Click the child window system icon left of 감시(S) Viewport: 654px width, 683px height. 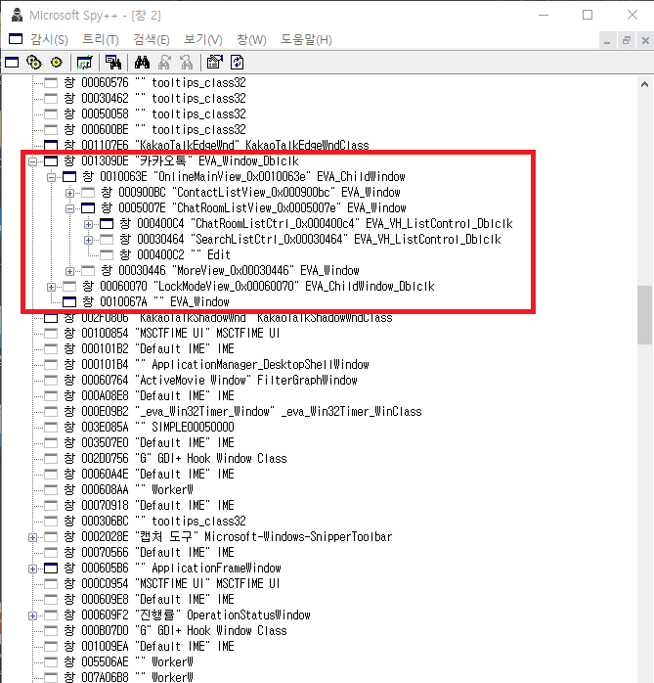click(x=16, y=39)
